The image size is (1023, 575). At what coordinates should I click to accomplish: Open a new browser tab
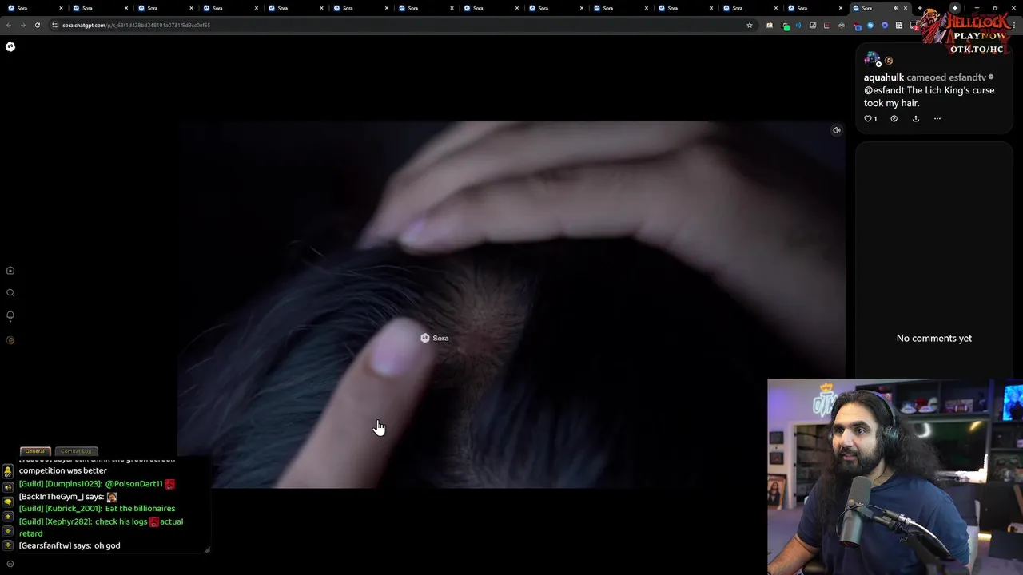919,8
